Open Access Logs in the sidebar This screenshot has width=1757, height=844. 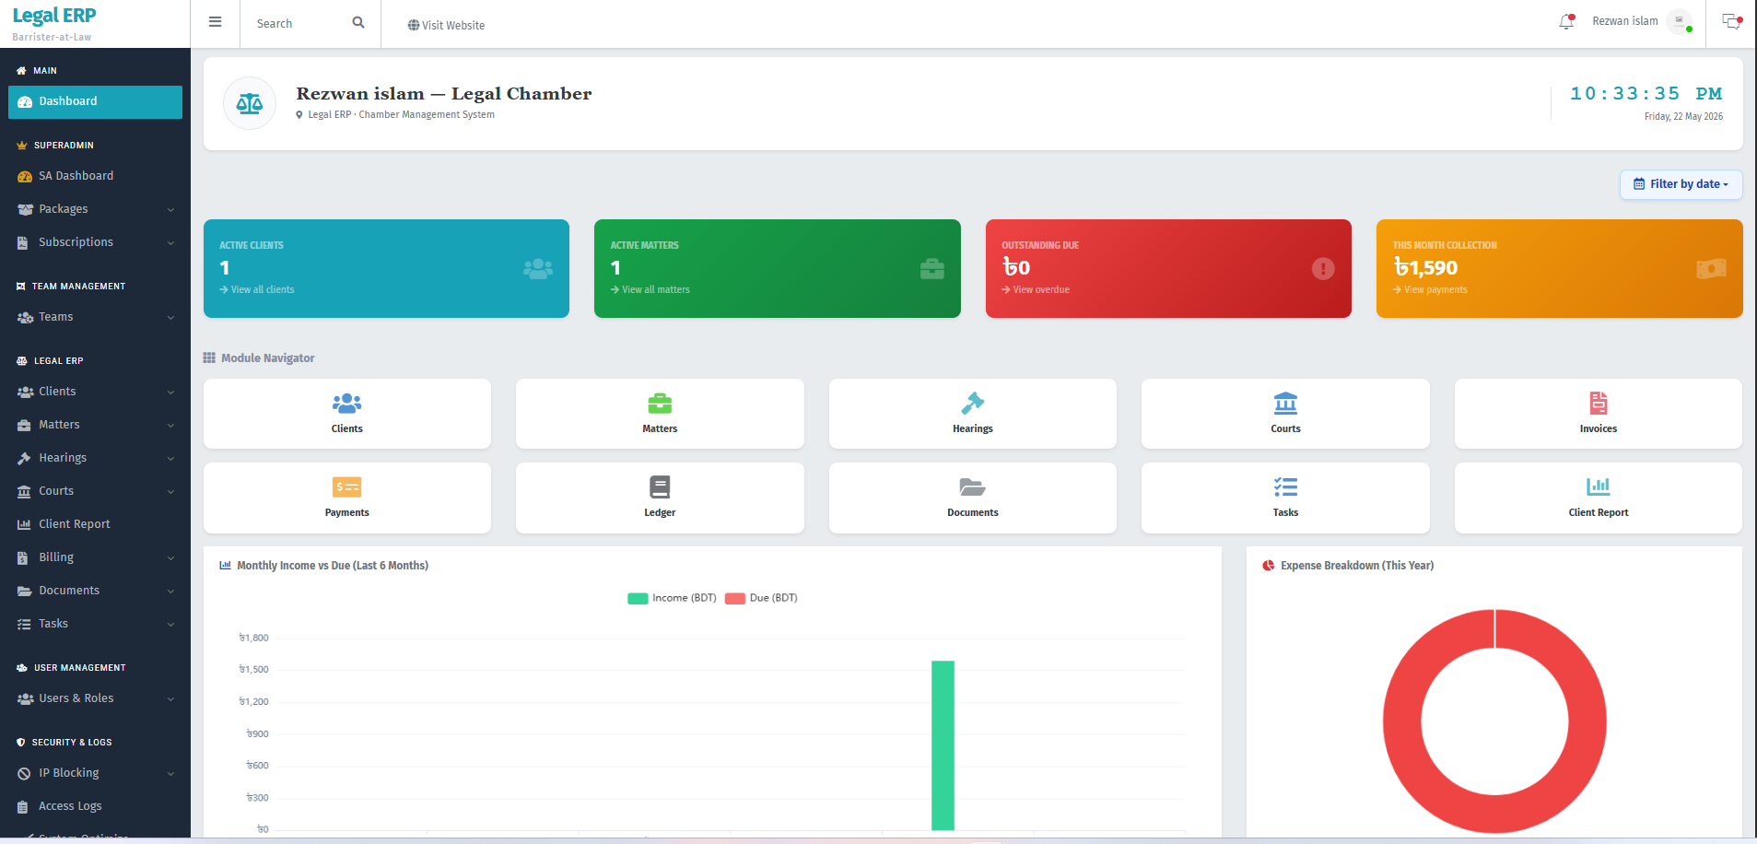click(95, 806)
